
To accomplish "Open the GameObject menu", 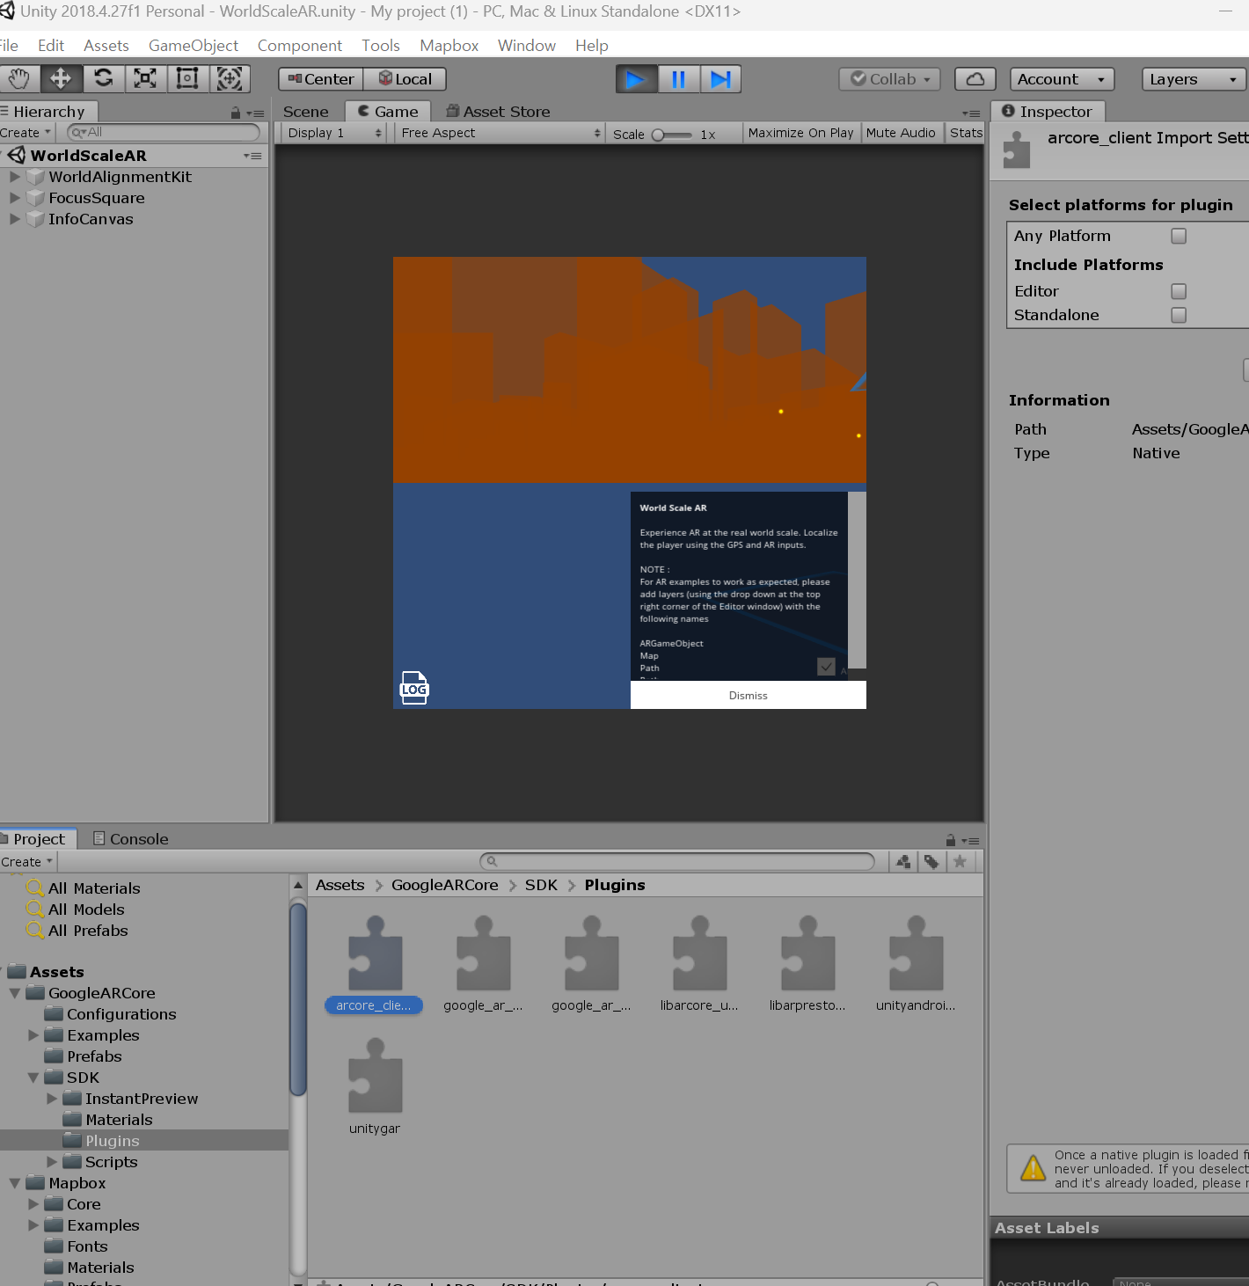I will coord(194,46).
